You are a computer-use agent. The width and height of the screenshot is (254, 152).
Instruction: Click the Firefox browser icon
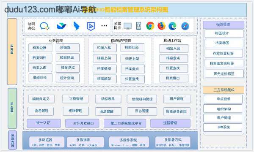[x=161, y=26]
